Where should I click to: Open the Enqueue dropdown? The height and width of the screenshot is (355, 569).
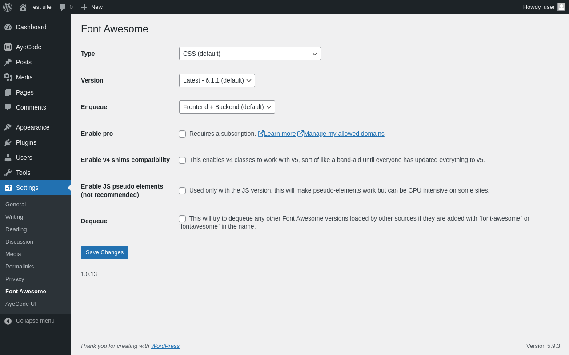tap(227, 107)
